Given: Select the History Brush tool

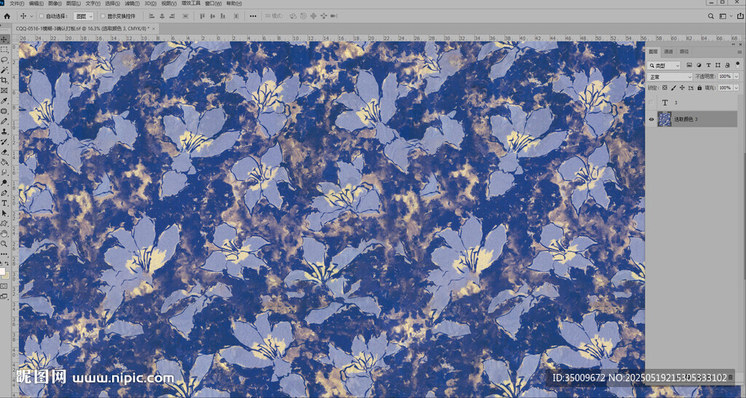Looking at the screenshot, I should coord(4,142).
